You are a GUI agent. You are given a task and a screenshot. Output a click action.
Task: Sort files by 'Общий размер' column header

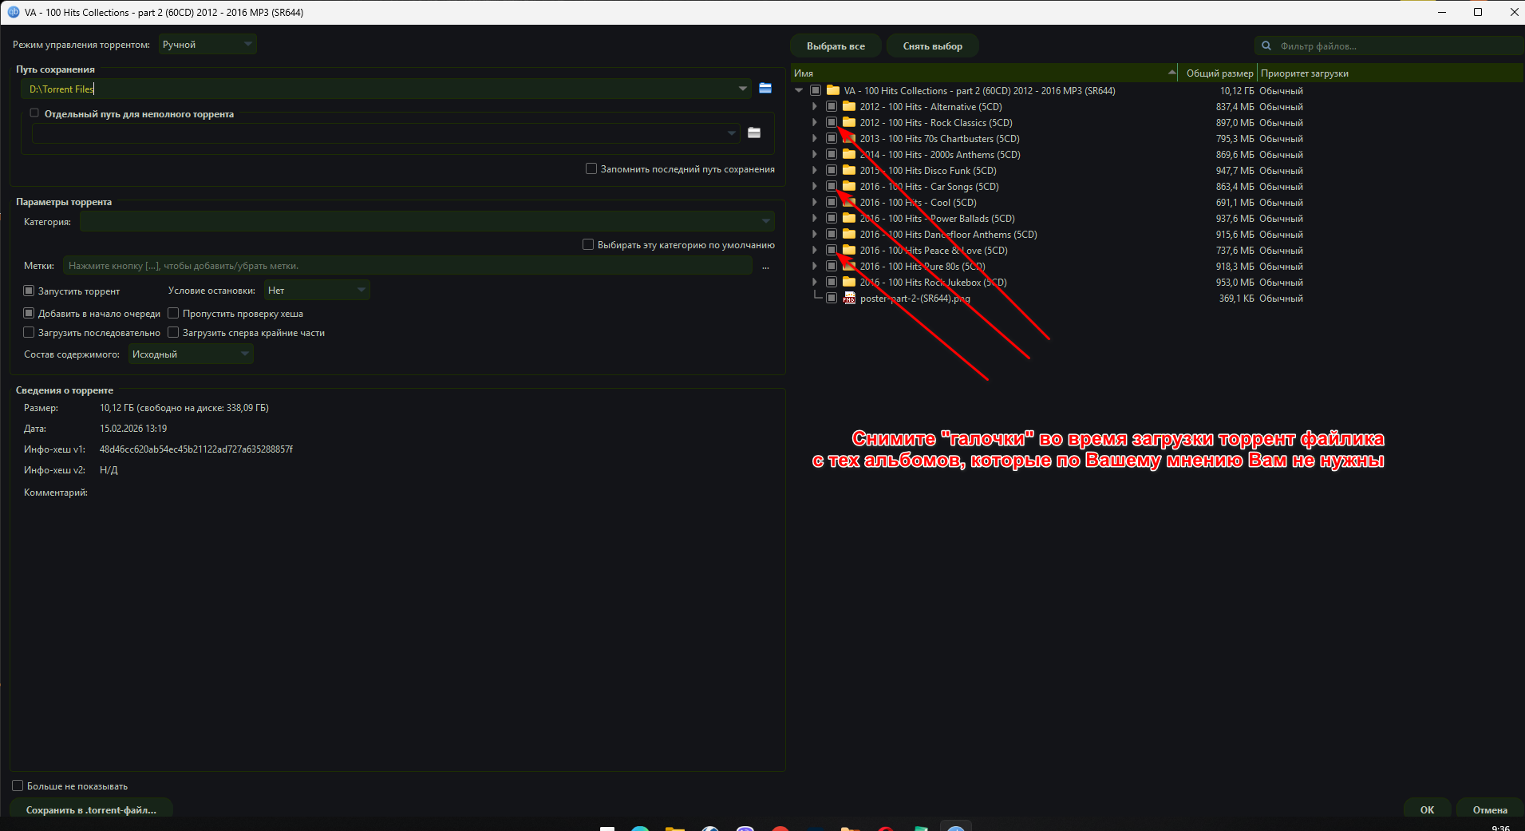(1219, 73)
